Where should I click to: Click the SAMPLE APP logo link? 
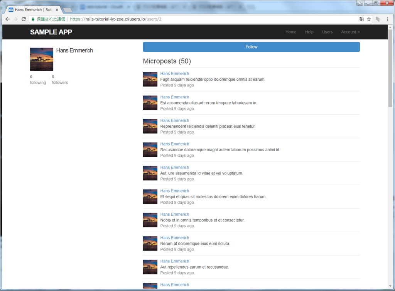51,32
